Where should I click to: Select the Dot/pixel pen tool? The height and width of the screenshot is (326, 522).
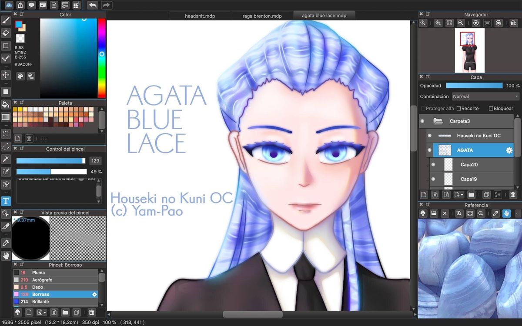click(6, 58)
